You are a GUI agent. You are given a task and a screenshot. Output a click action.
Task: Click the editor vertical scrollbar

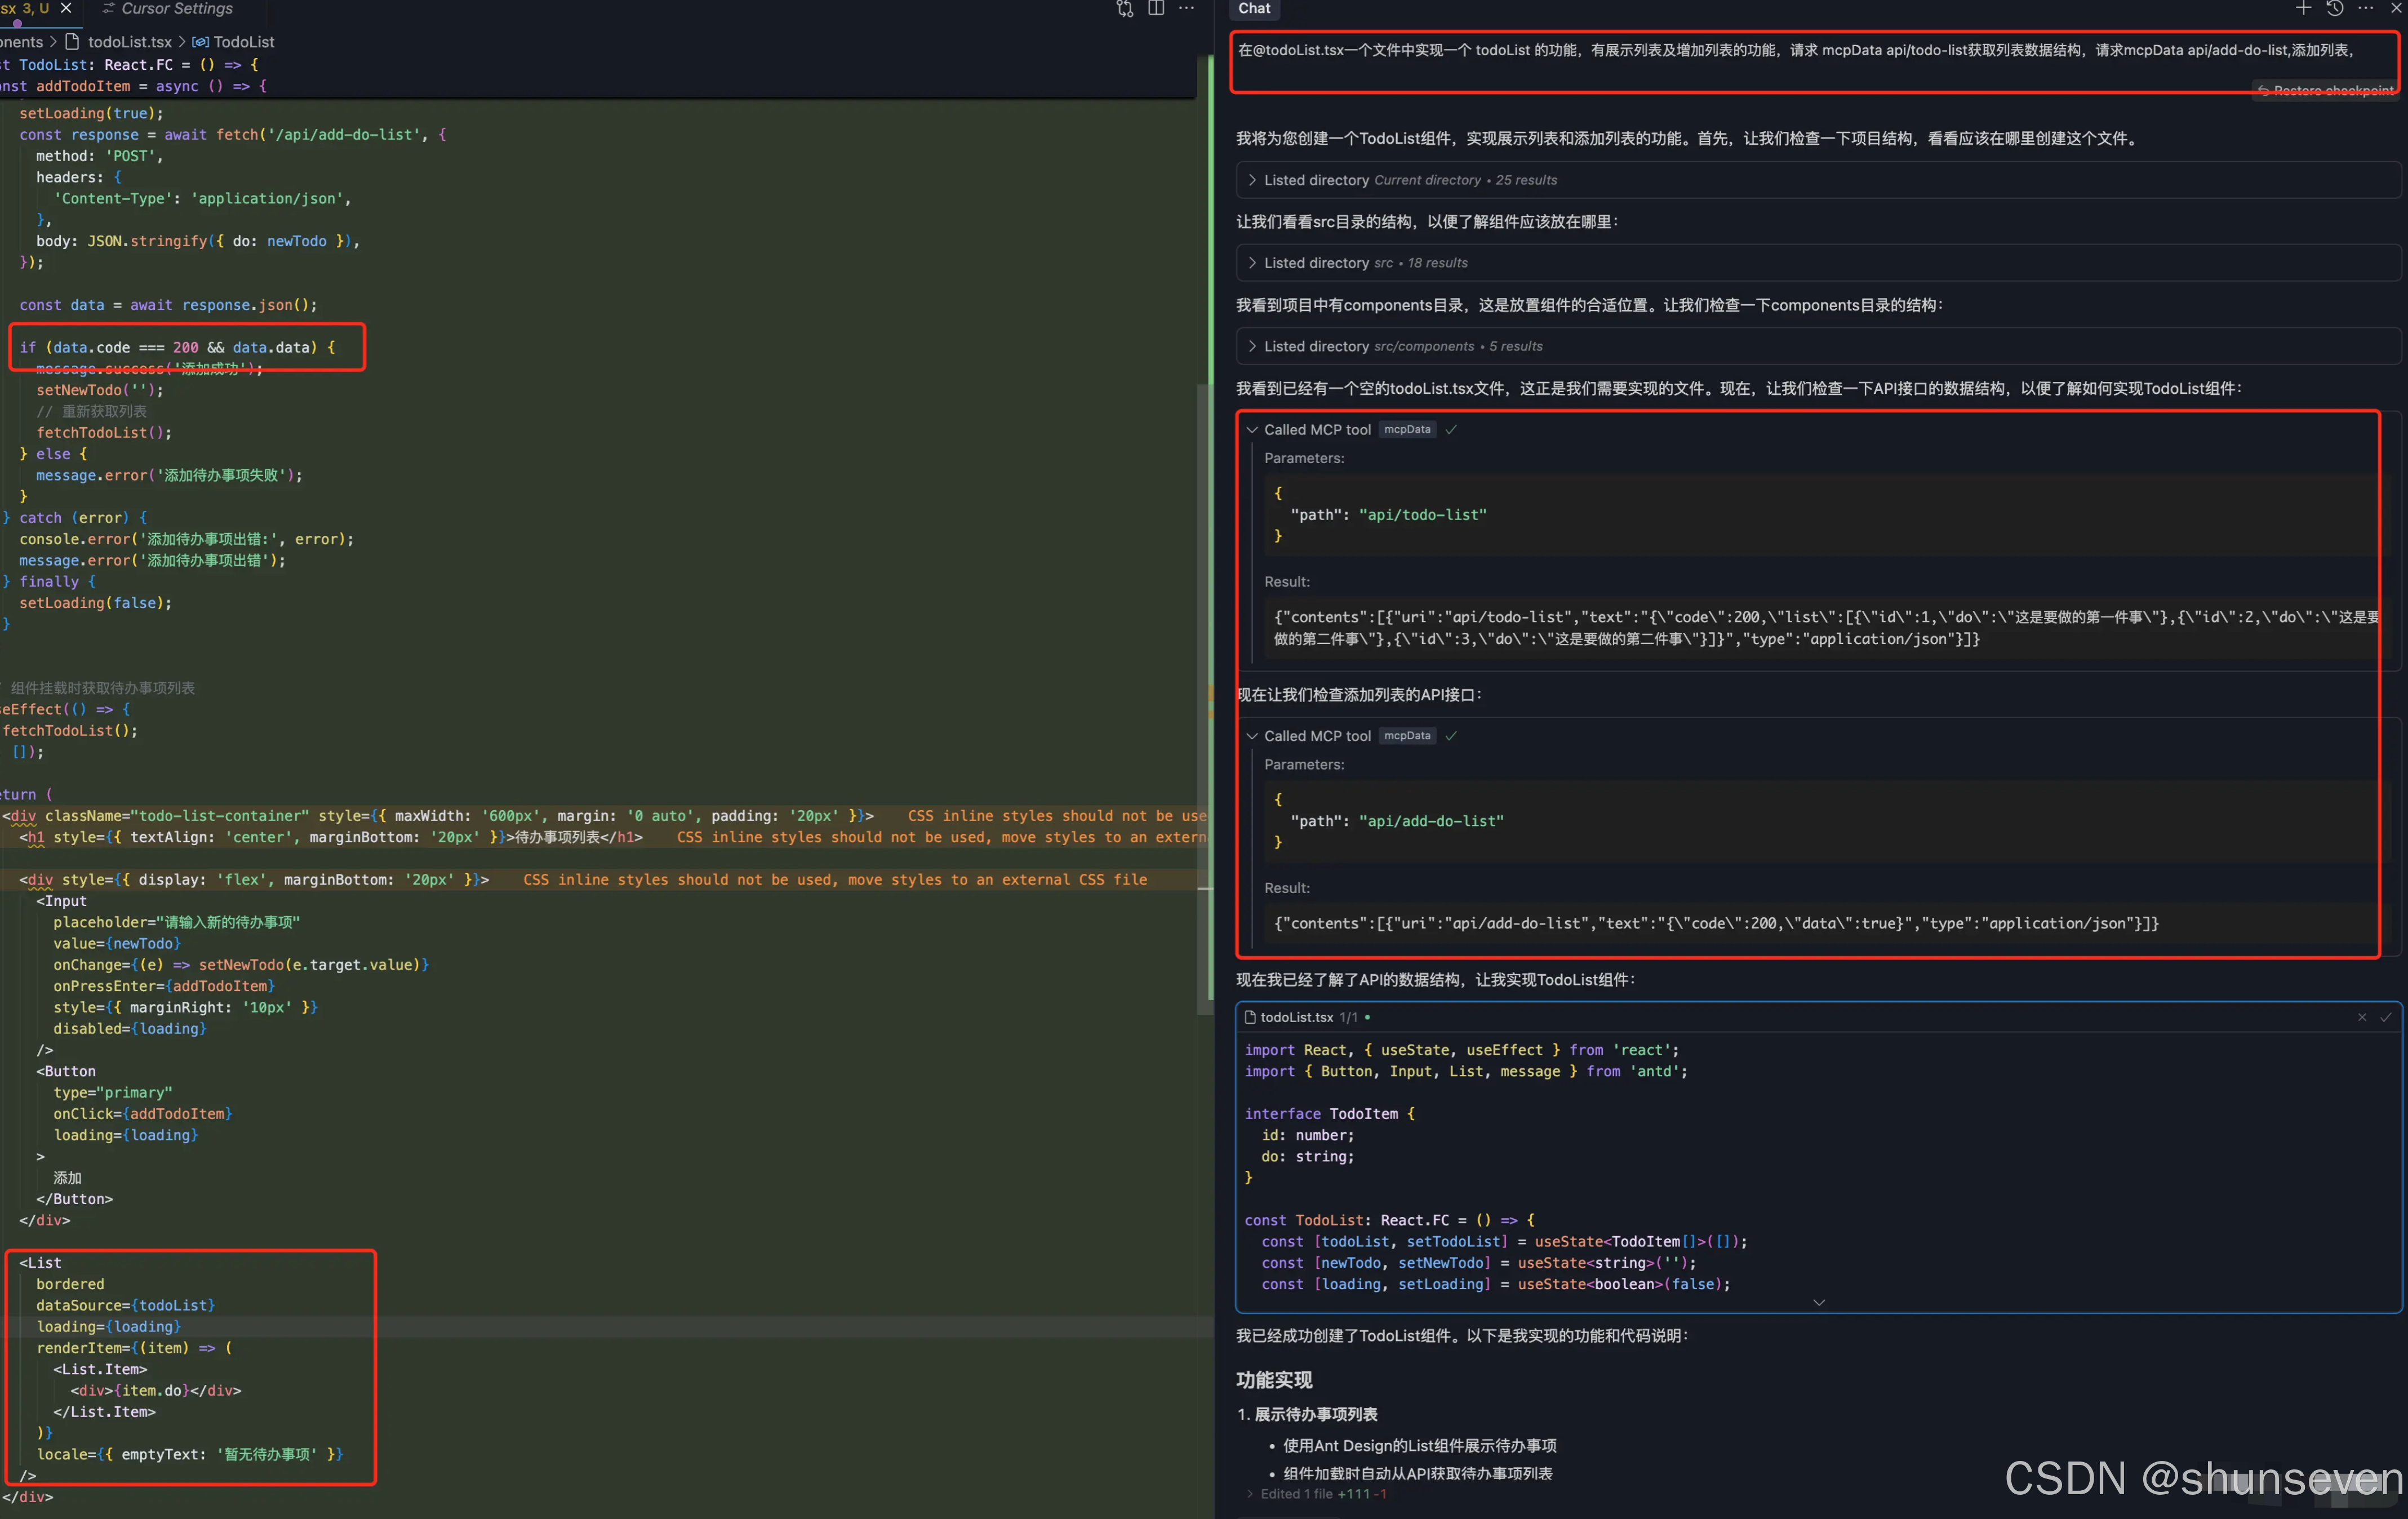[1205, 700]
